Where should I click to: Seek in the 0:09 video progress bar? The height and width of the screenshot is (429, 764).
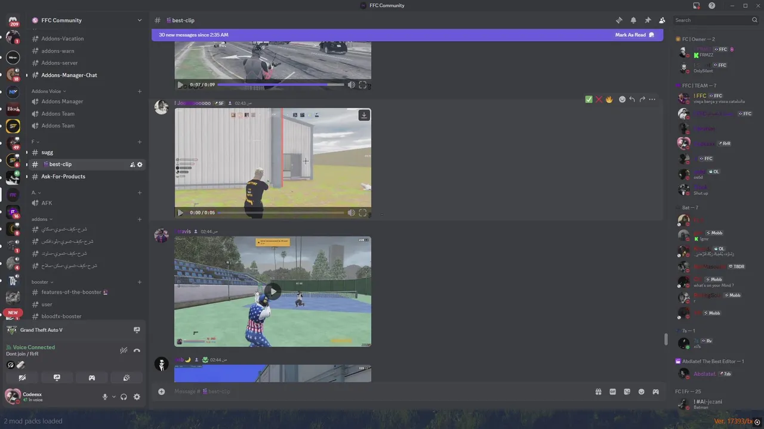click(x=280, y=85)
